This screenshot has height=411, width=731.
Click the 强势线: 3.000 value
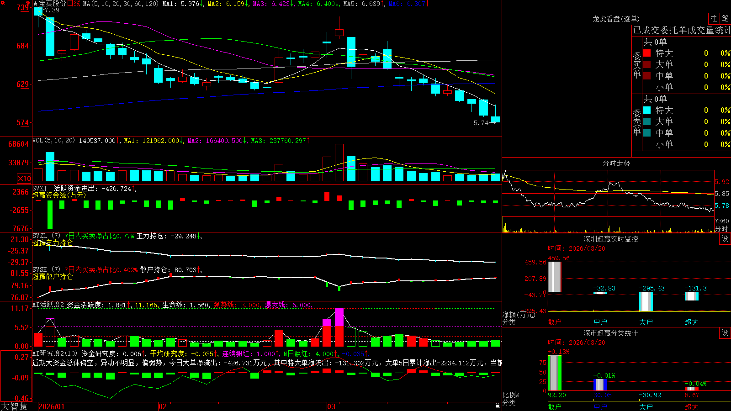click(237, 305)
